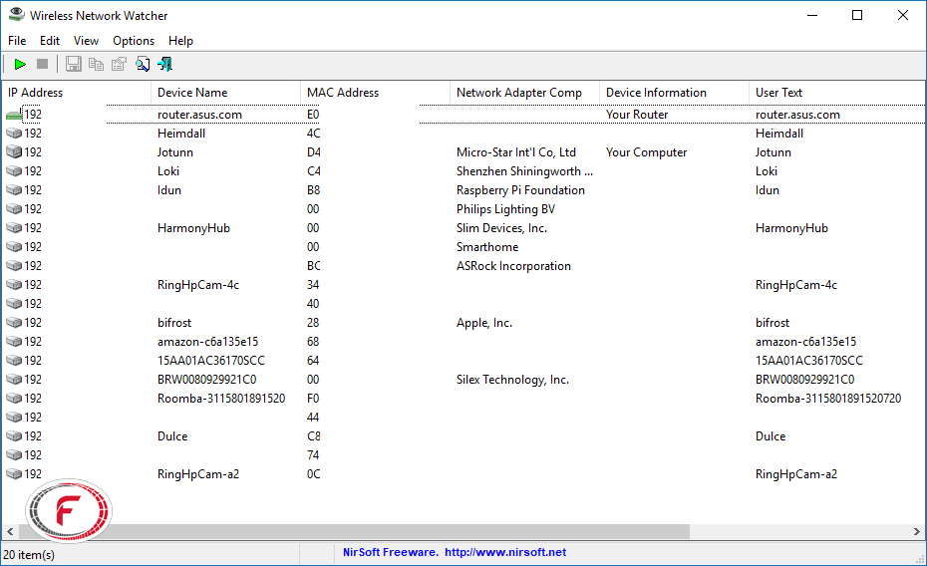The width and height of the screenshot is (927, 566).
Task: Sort by the MAC Address column header
Action: (376, 92)
